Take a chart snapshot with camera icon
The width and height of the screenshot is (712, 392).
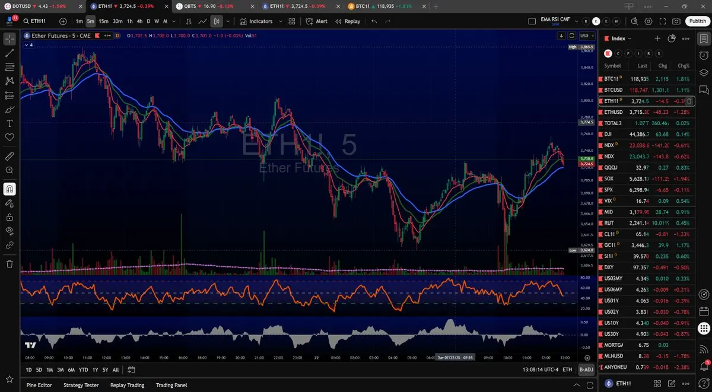click(x=676, y=21)
